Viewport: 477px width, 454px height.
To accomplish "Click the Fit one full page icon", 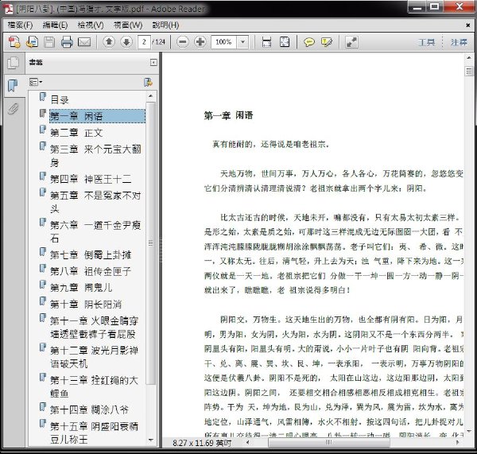I will coord(285,42).
